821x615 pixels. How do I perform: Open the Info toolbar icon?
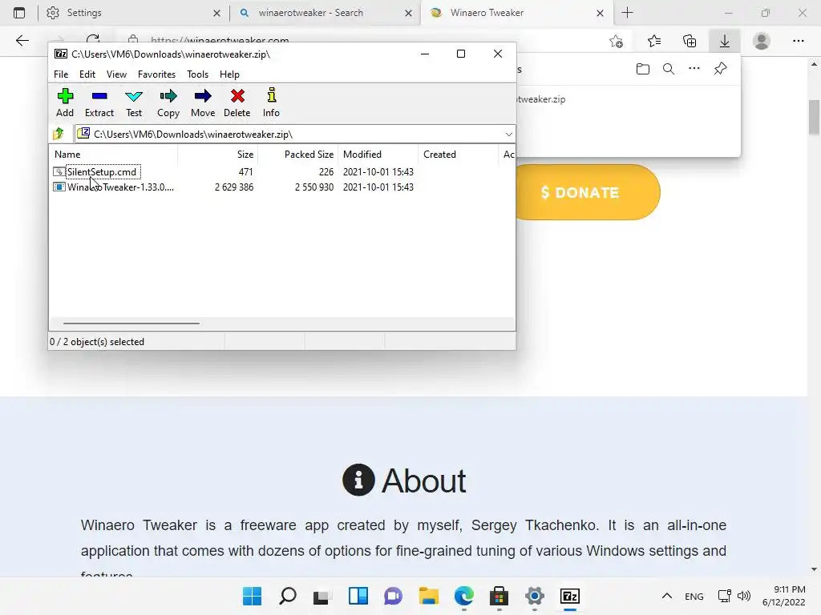271,102
